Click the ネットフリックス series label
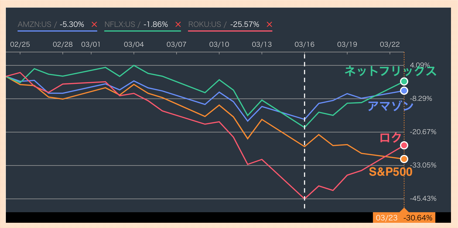Viewport: 458px width, 228px height. [x=390, y=71]
